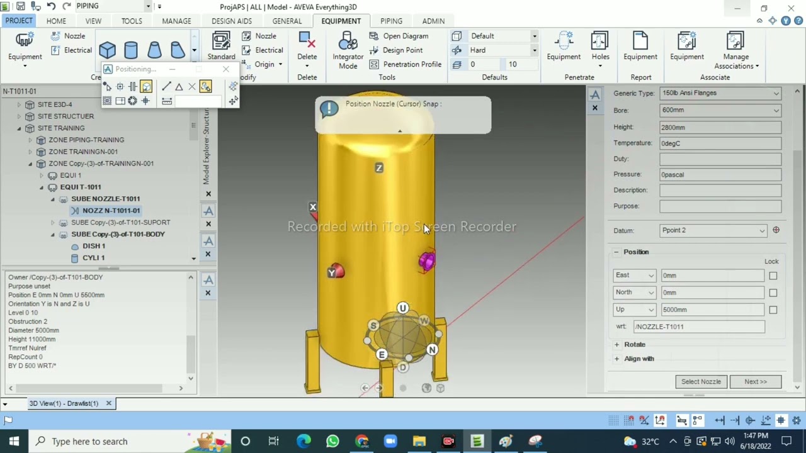Toggle the axes snap magnet icon in status bar
Viewport: 806px width, 453px height.
point(661,420)
